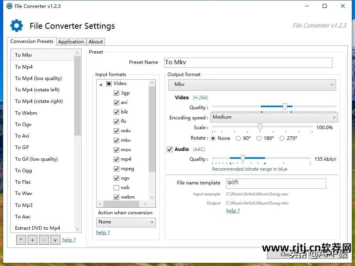Open the Output format Mkv dropdown

[252, 85]
